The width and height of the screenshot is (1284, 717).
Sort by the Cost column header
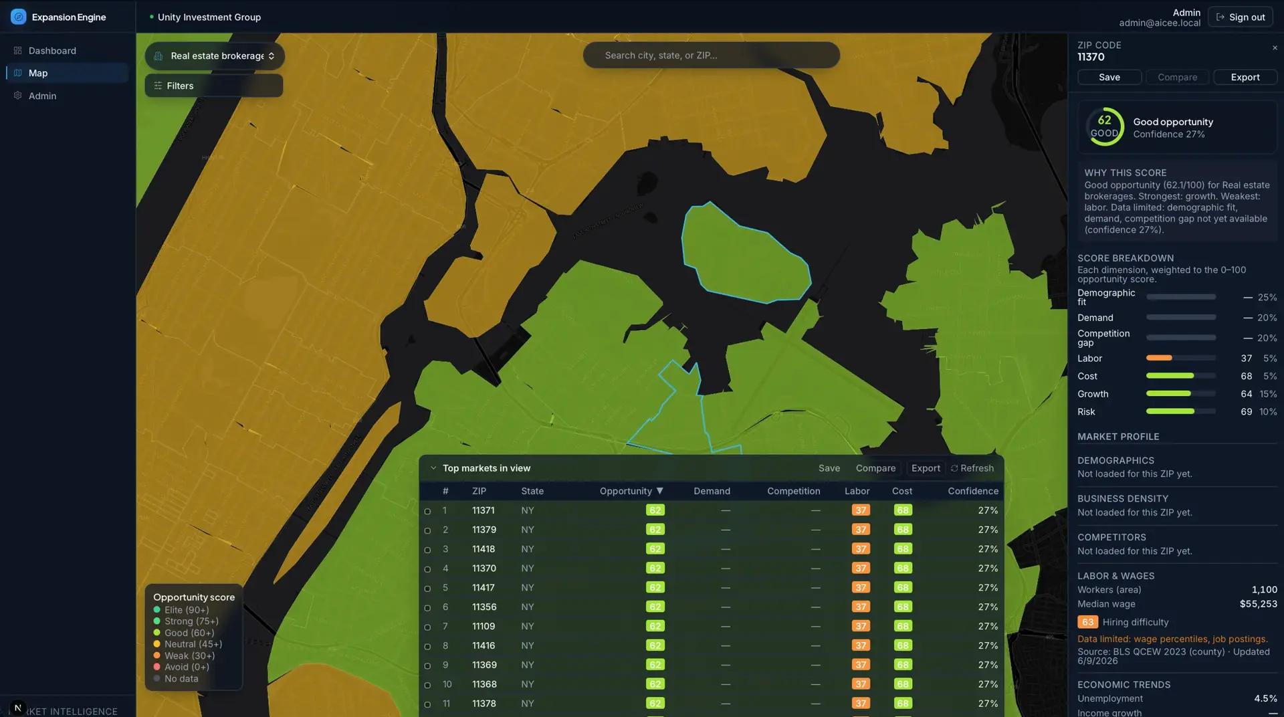pos(901,491)
